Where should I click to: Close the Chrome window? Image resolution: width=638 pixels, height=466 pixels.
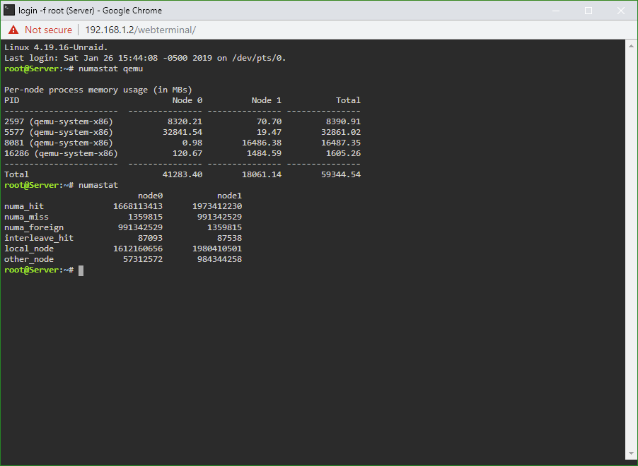[621, 11]
